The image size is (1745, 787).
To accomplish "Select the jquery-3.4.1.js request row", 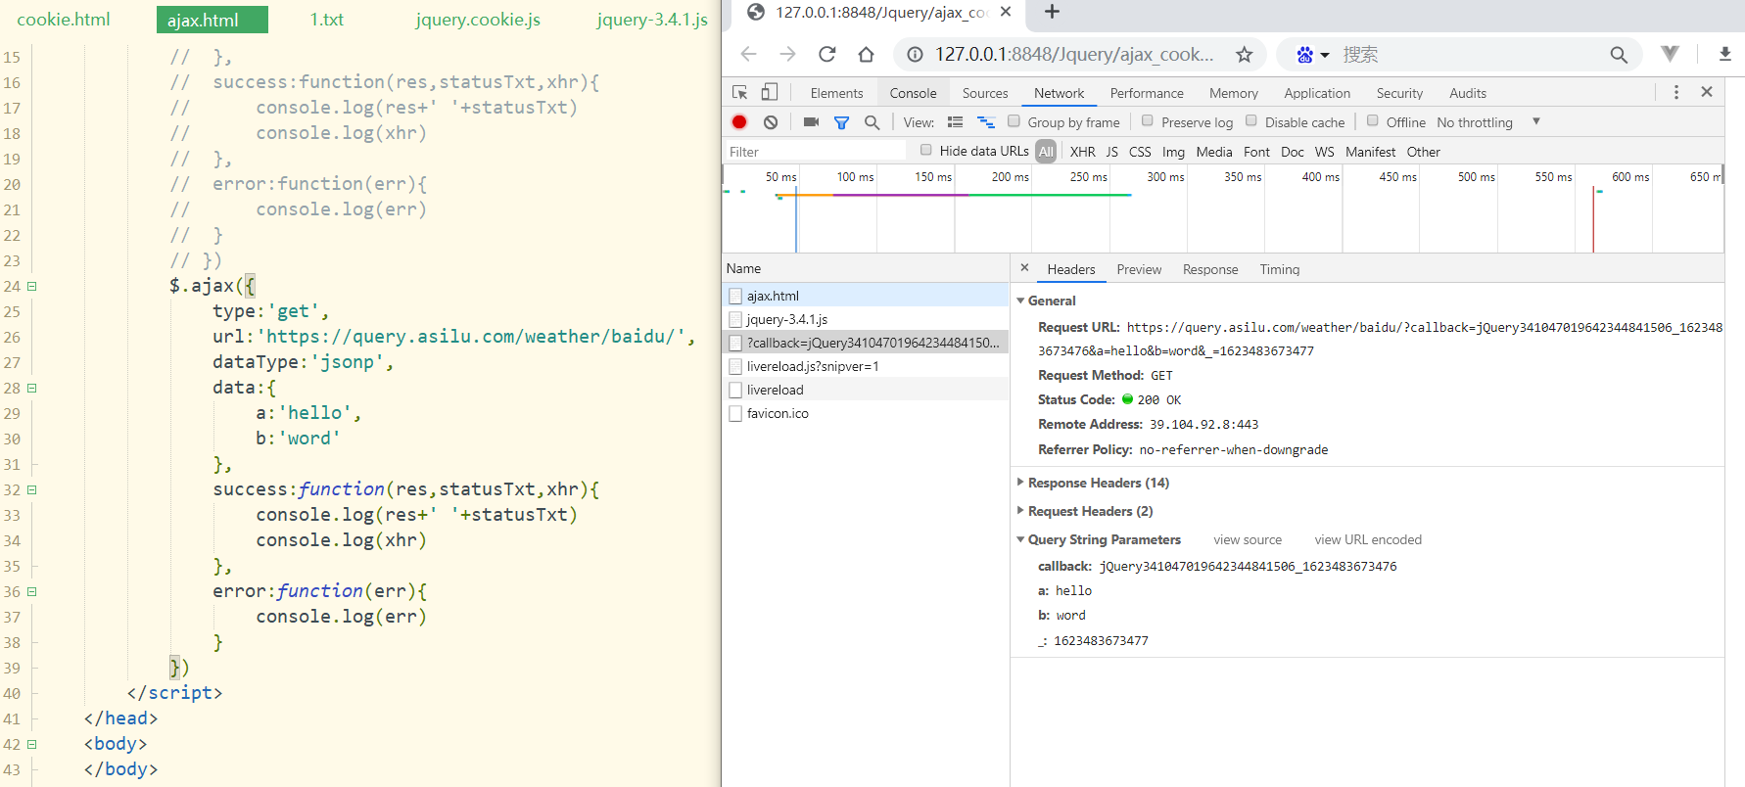I will pyautogui.click(x=866, y=319).
